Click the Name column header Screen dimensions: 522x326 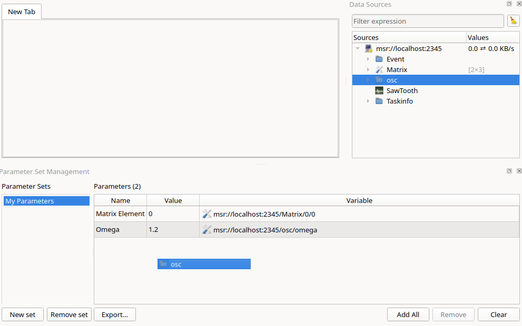pos(121,200)
